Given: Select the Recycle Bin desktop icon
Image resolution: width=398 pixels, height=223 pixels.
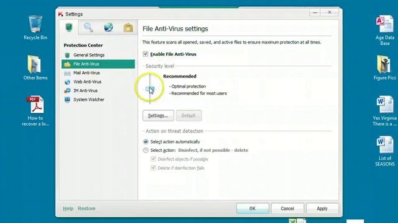Looking at the screenshot, I should point(35,27).
